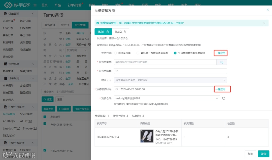The height and width of the screenshot is (160, 272).
Task: Click the 搜索 button
Action: point(48,99)
